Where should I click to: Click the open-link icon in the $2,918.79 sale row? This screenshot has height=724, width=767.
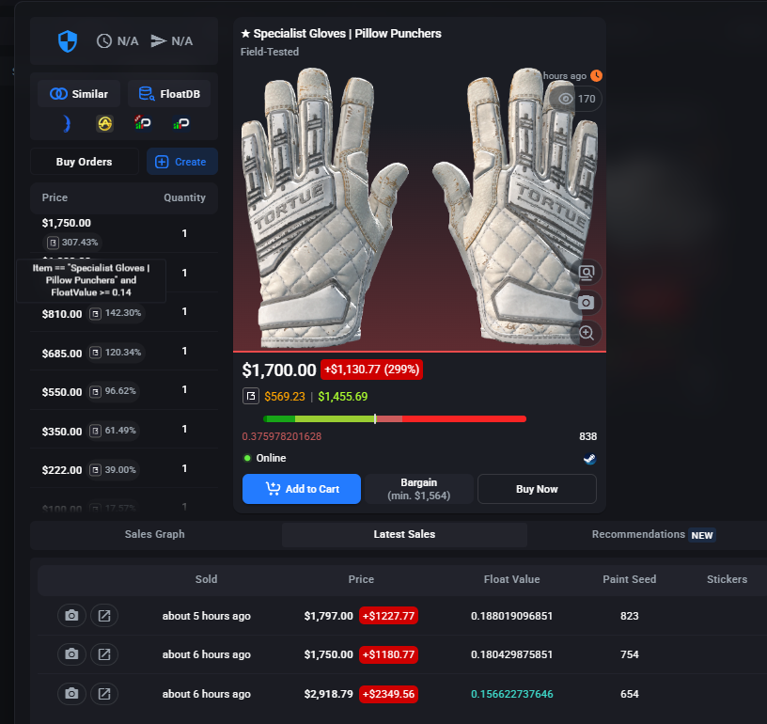click(104, 694)
